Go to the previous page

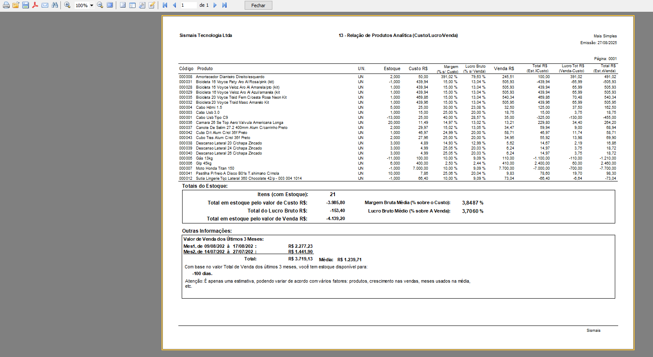[x=175, y=5]
